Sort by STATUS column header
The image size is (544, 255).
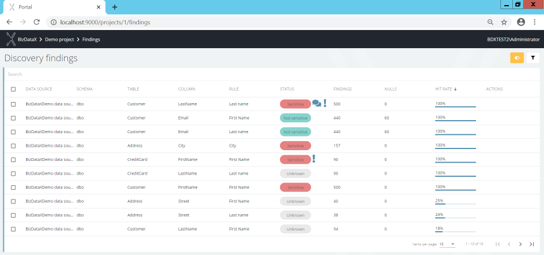[287, 89]
